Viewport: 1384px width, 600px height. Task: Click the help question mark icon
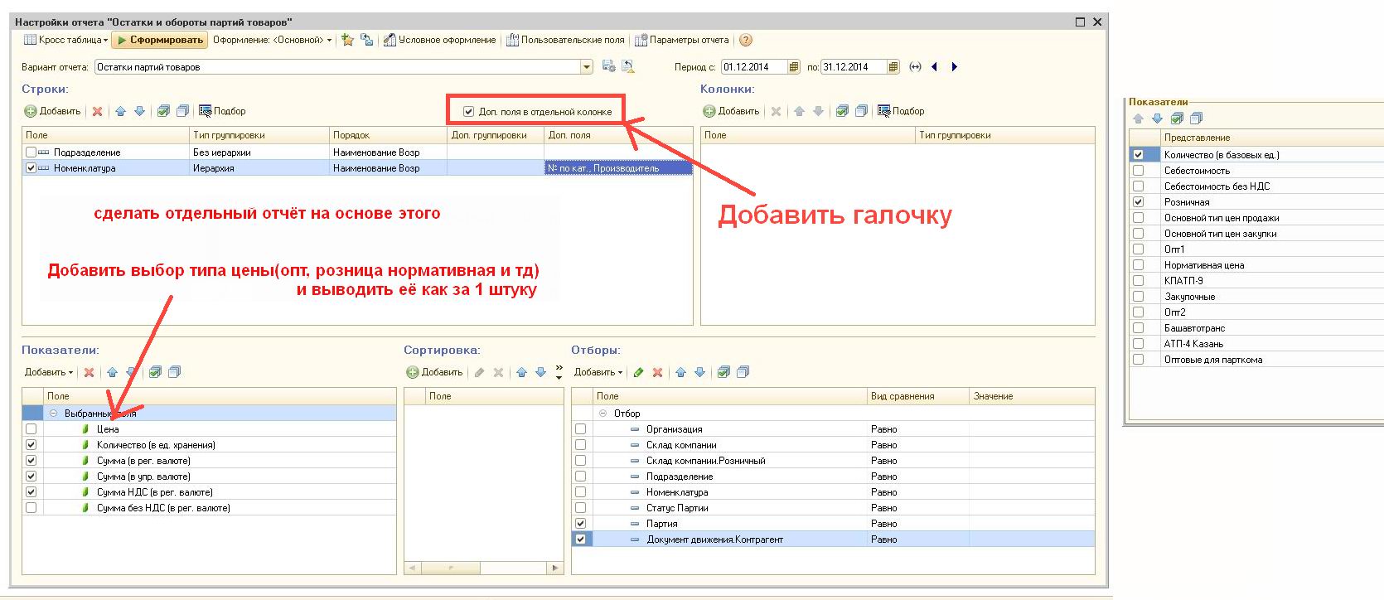pos(746,40)
